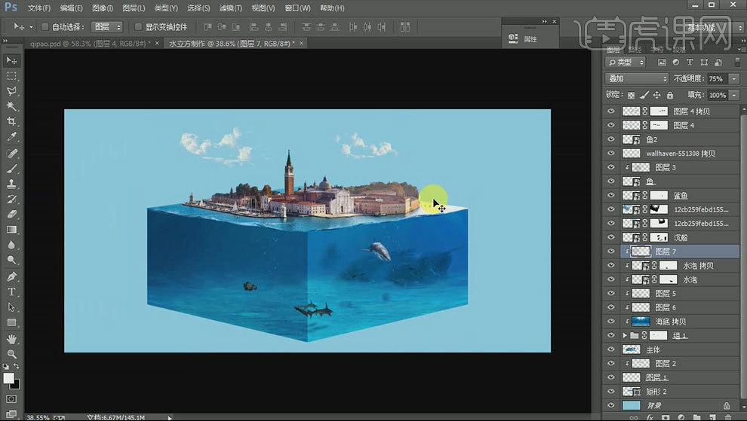Click the foreground color swatch
747x421 pixels.
[x=8, y=378]
